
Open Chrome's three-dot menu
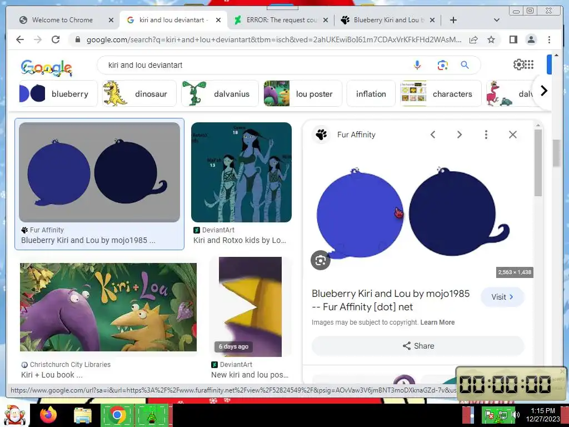(549, 39)
